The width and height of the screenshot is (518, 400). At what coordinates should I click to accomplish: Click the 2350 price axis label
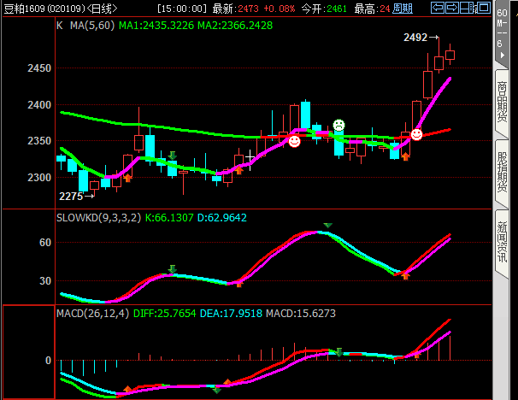[x=39, y=141]
